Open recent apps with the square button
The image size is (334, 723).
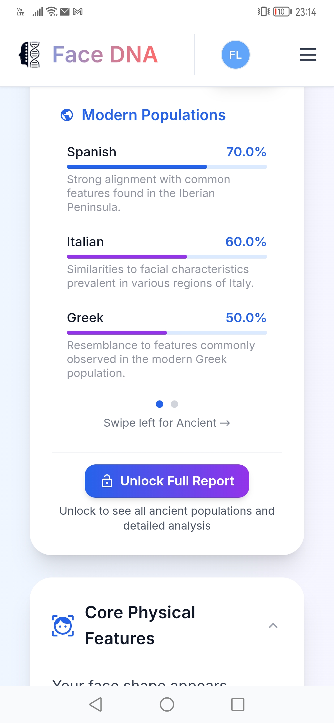238,704
